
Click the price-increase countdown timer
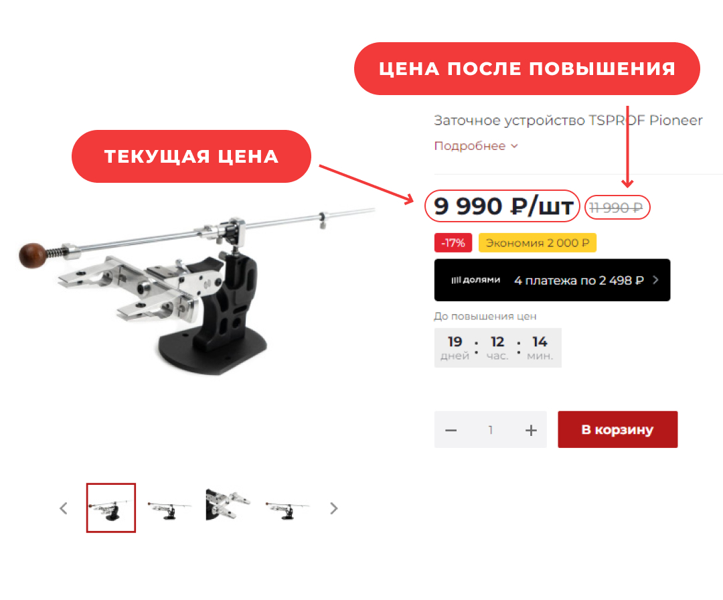(x=497, y=348)
